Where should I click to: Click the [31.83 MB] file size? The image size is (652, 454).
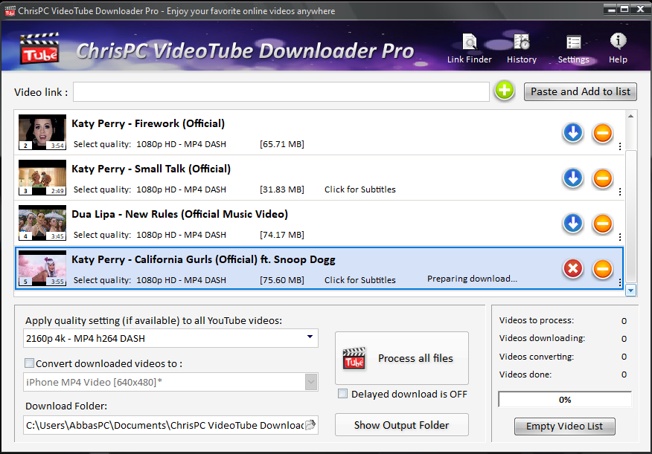point(282,189)
